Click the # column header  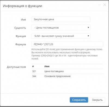coord(33,66)
